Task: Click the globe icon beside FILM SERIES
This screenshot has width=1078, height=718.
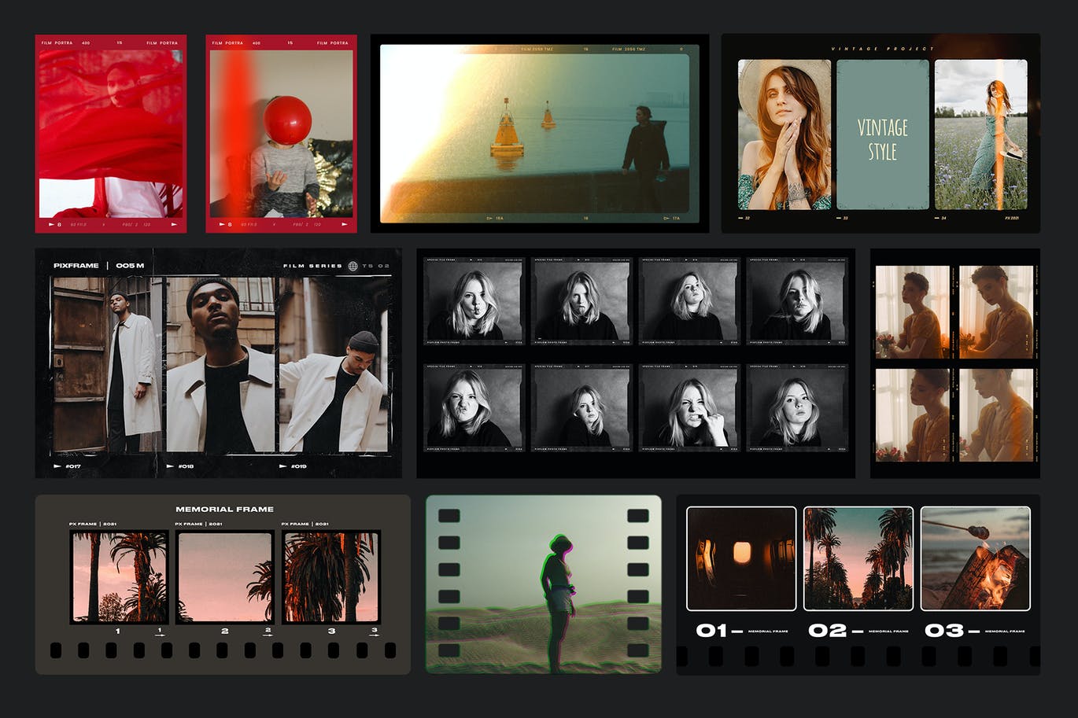Action: pyautogui.click(x=353, y=266)
